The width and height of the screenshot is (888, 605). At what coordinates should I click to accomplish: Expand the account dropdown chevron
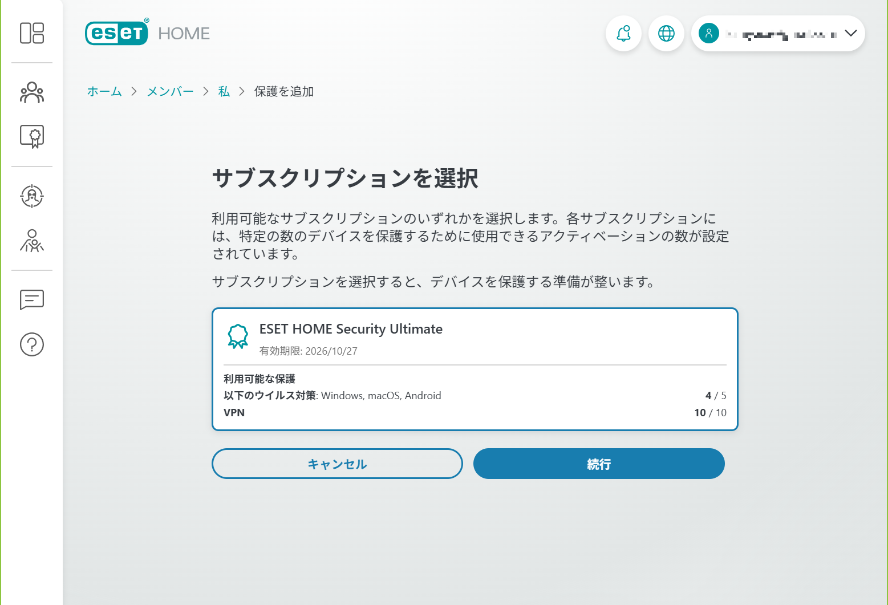[x=850, y=34]
